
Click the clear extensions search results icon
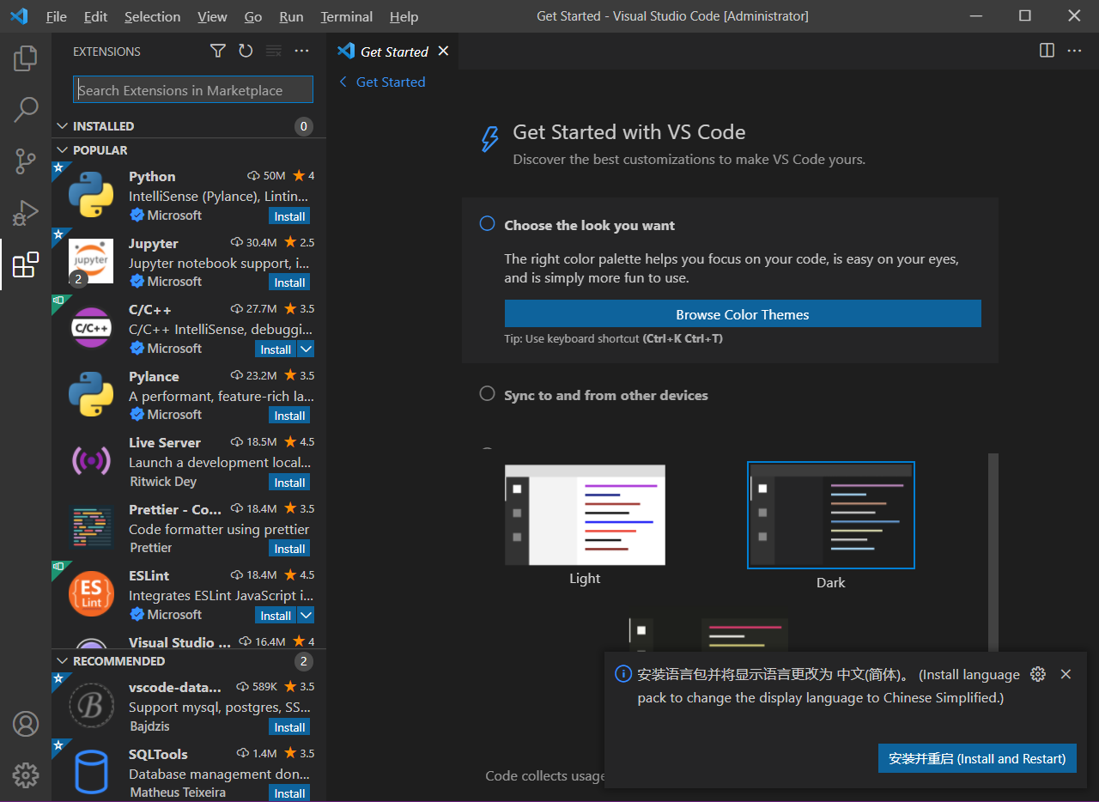[274, 52]
